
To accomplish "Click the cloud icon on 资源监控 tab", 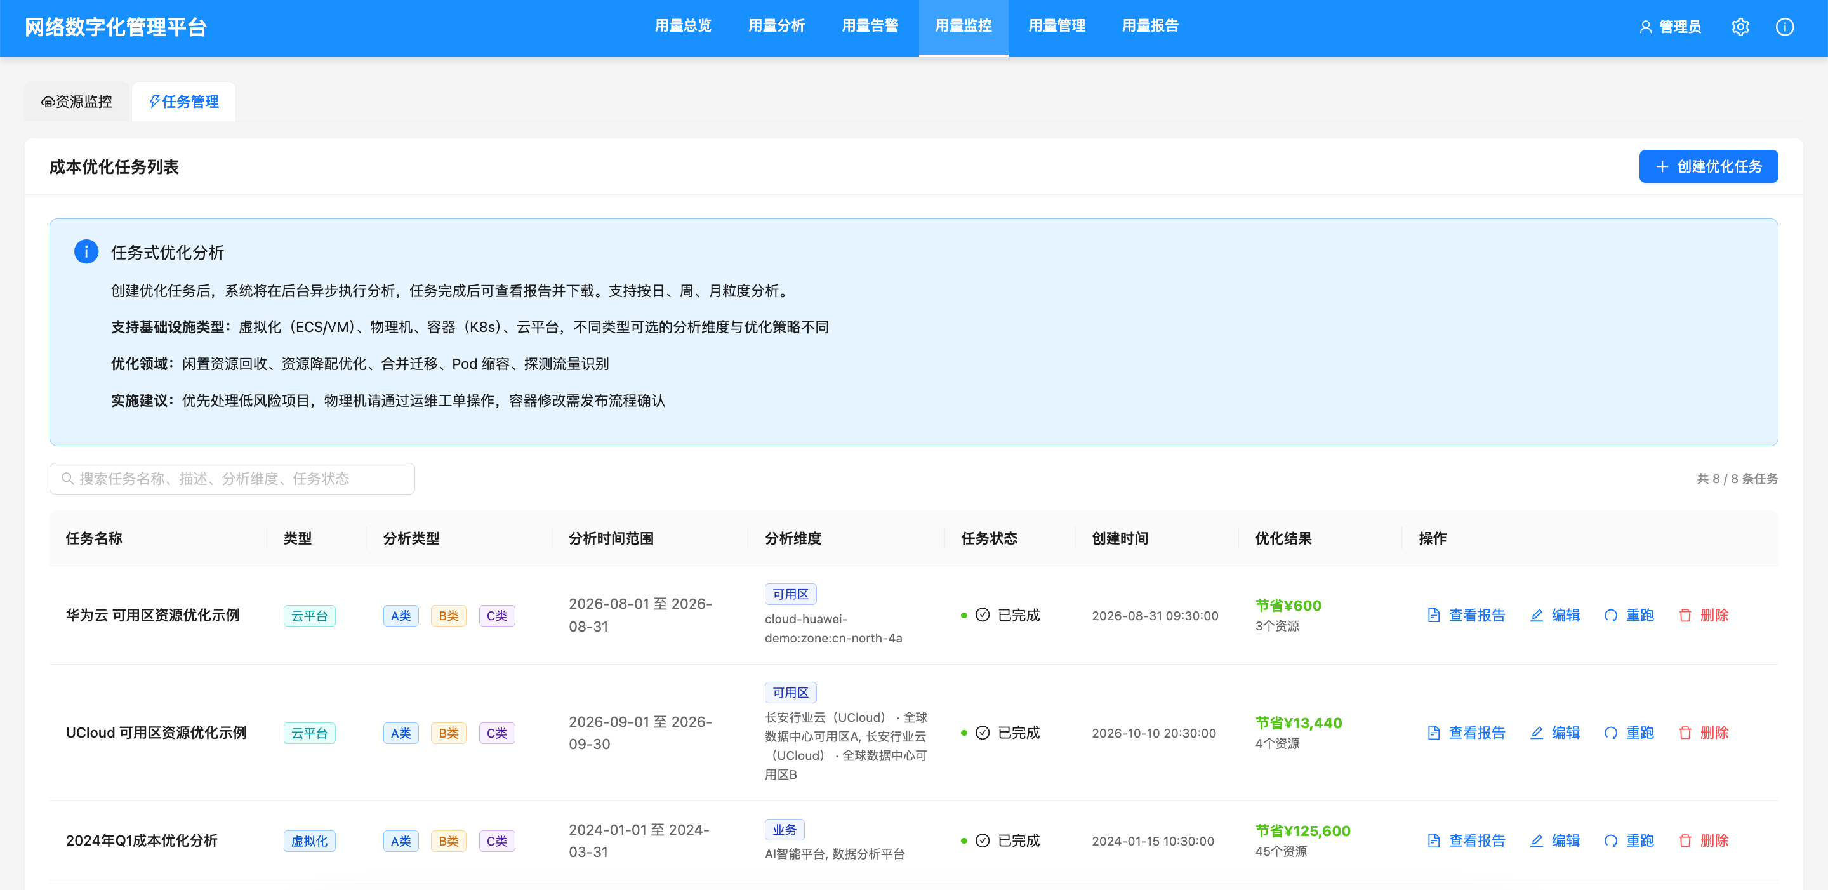I will tap(48, 102).
